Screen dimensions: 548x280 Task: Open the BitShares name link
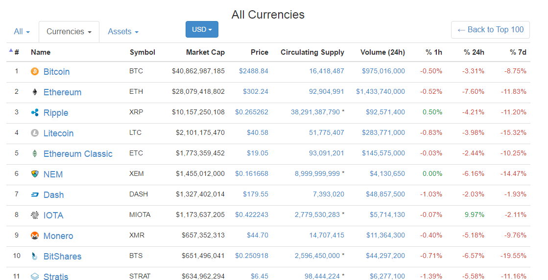tap(62, 257)
